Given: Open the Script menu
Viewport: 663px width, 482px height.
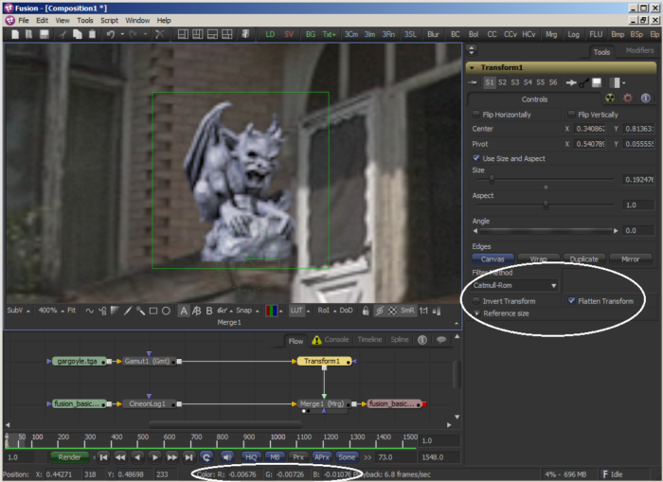Looking at the screenshot, I should pyautogui.click(x=110, y=20).
